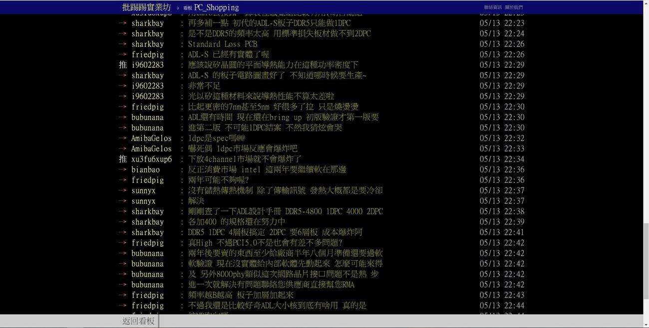Open the 批踢踢實業坊 home link
The image size is (649, 328).
146,7
